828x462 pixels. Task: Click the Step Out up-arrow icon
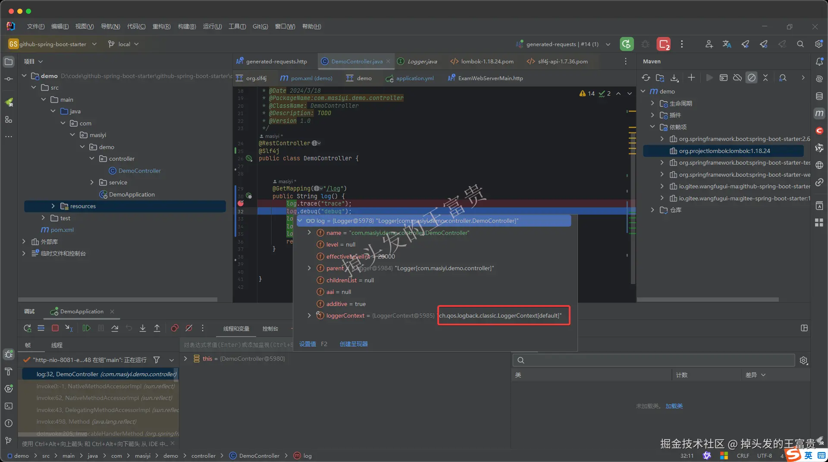[x=157, y=328]
